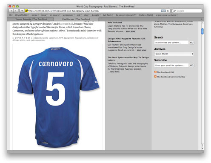This screenshot has width=211, height=163.
Task: Click the RSS badge in address bar
Action: [163, 11]
